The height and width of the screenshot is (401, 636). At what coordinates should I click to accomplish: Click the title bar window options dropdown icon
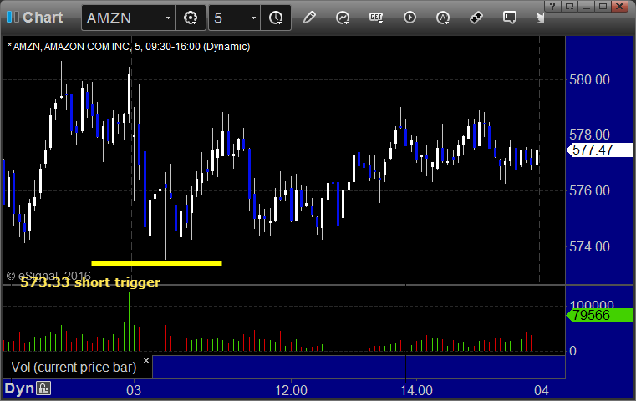pos(569,6)
